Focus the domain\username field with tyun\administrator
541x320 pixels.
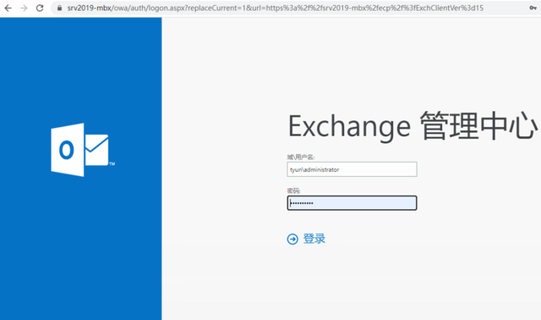(x=352, y=169)
